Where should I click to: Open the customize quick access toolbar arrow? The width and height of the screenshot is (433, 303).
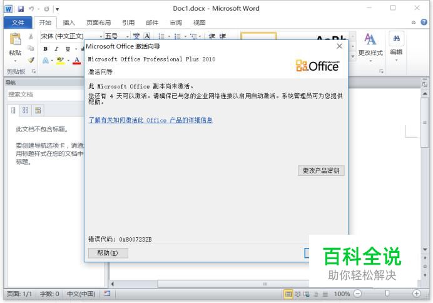coord(57,9)
